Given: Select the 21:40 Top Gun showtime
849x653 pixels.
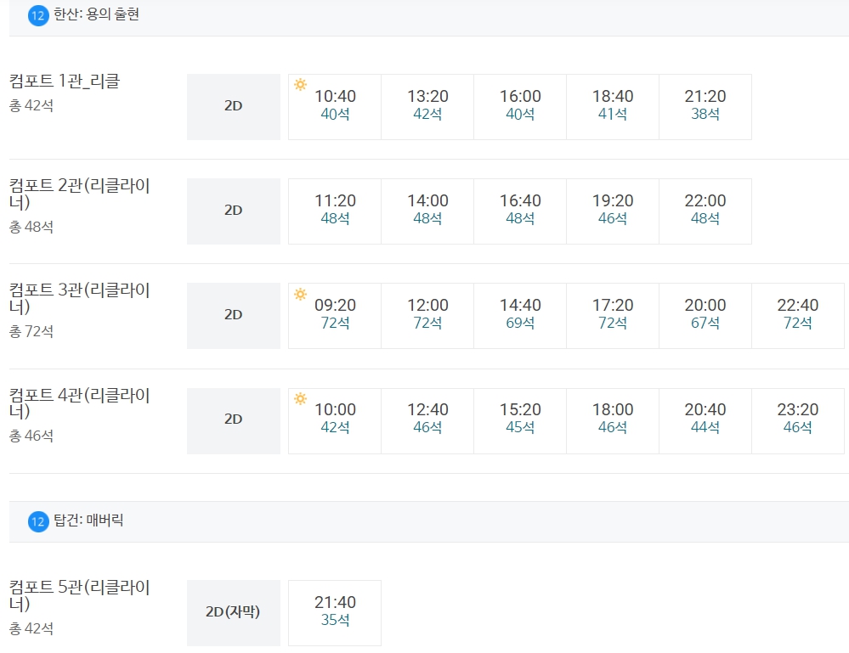Looking at the screenshot, I should click(x=335, y=613).
